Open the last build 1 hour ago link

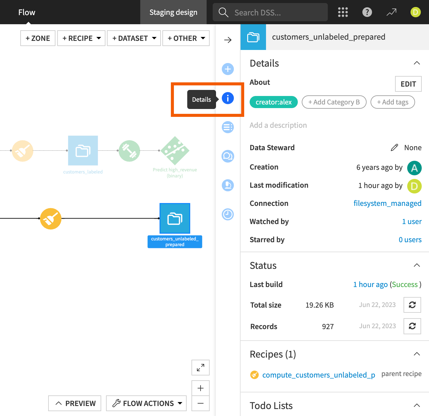tap(371, 284)
